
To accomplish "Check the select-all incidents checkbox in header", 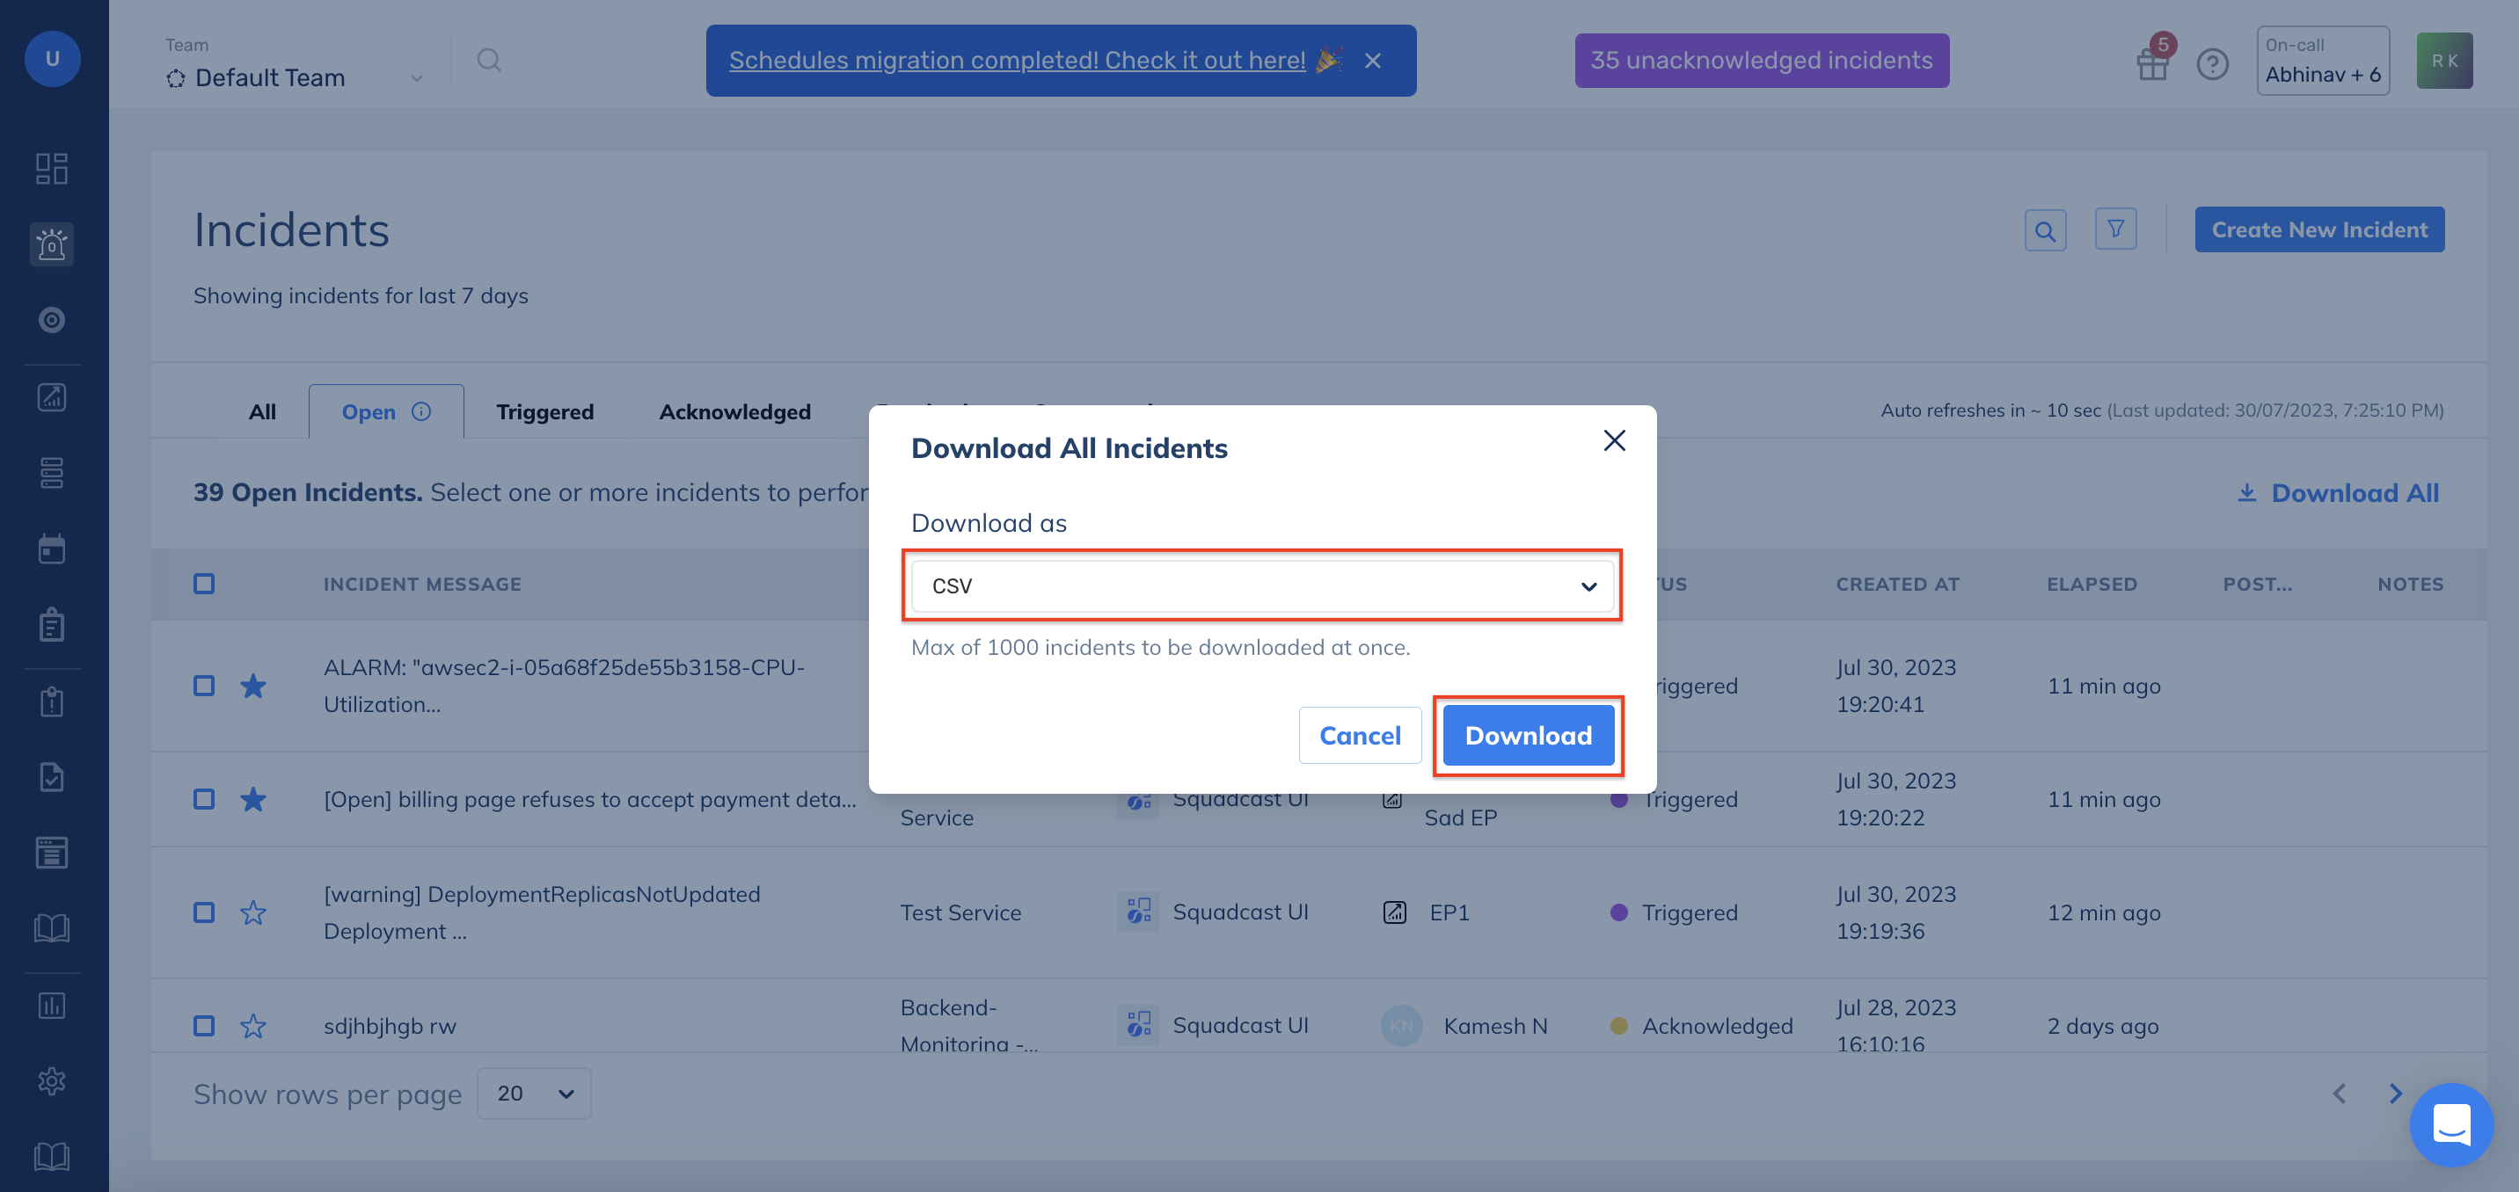I will (x=203, y=584).
